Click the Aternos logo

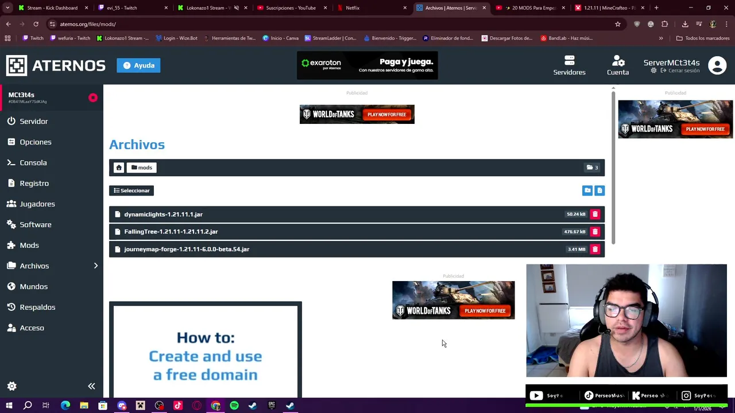56,65
